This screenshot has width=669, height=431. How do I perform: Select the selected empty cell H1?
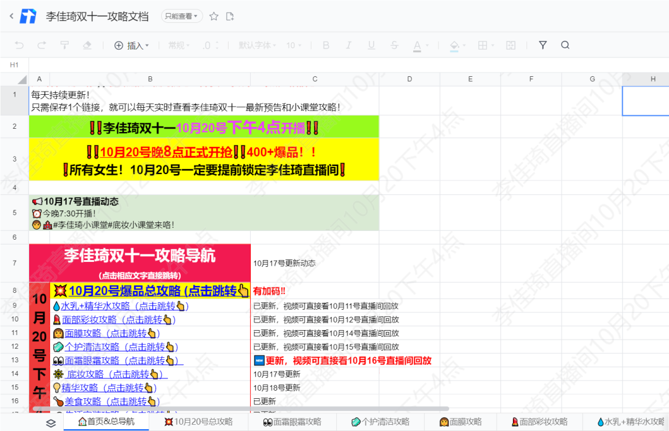point(645,101)
